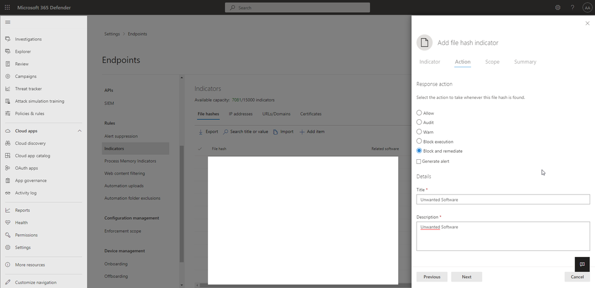Switch to the Summary wizard step
This screenshot has height=288, width=595.
[525, 62]
